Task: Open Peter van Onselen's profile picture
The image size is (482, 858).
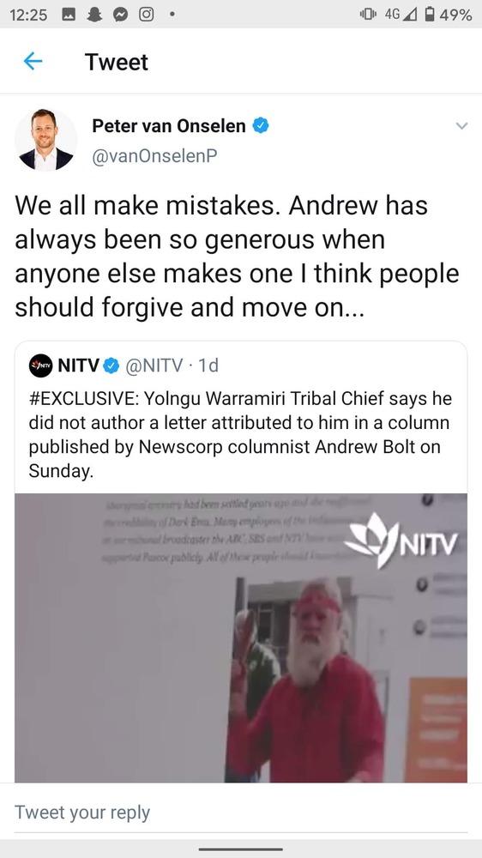Action: coord(46,140)
